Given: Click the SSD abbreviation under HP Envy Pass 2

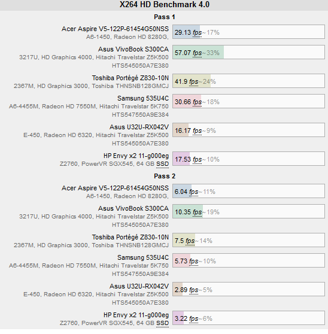Looking at the screenshot, I should coord(163,323).
